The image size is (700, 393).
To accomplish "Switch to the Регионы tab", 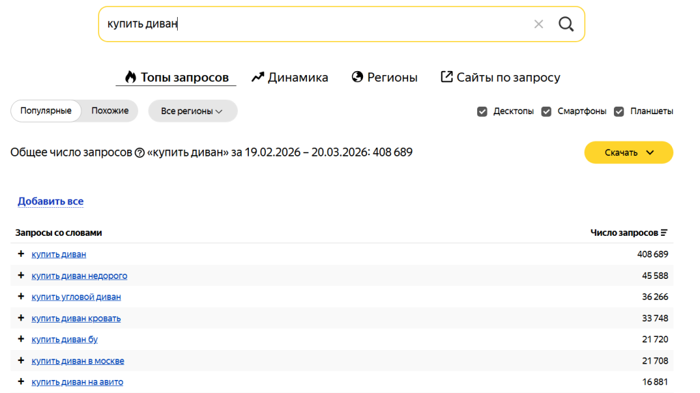I will (x=384, y=77).
